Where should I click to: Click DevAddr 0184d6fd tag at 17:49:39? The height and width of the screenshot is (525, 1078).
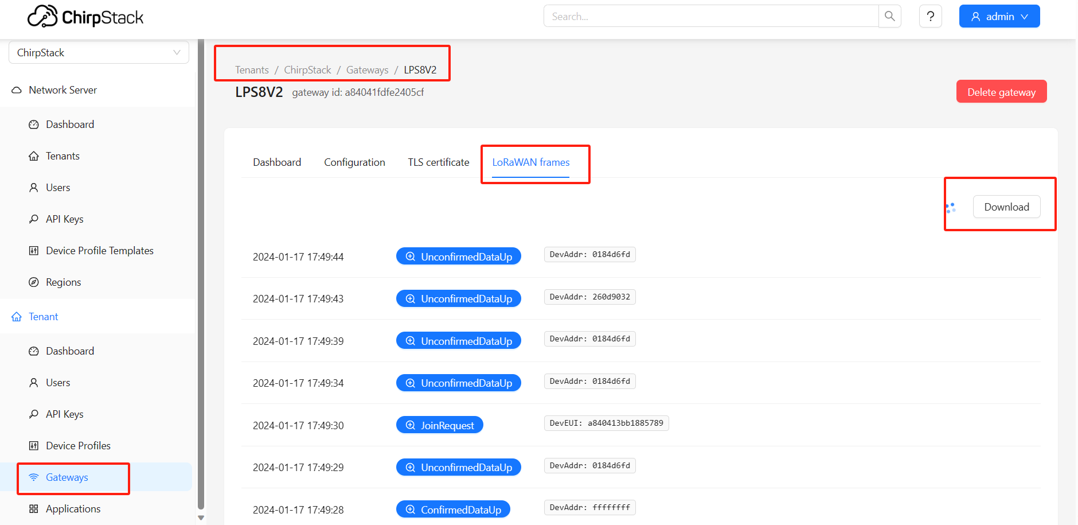pos(589,339)
